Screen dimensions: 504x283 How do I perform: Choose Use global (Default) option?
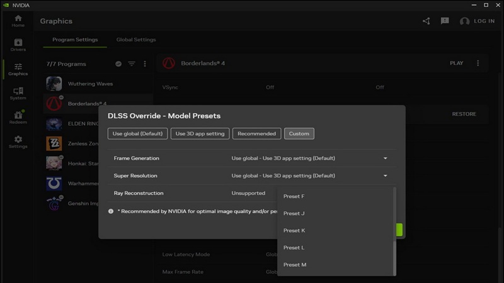pos(138,133)
